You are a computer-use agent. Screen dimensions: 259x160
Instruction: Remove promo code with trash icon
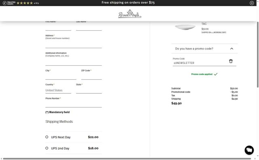point(231,61)
